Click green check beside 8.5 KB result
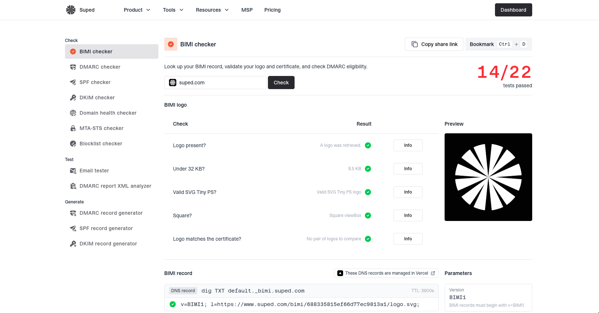Viewport: 599px width, 313px height. pyautogui.click(x=368, y=169)
